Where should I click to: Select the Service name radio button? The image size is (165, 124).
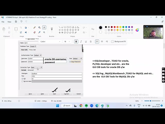(22, 81)
